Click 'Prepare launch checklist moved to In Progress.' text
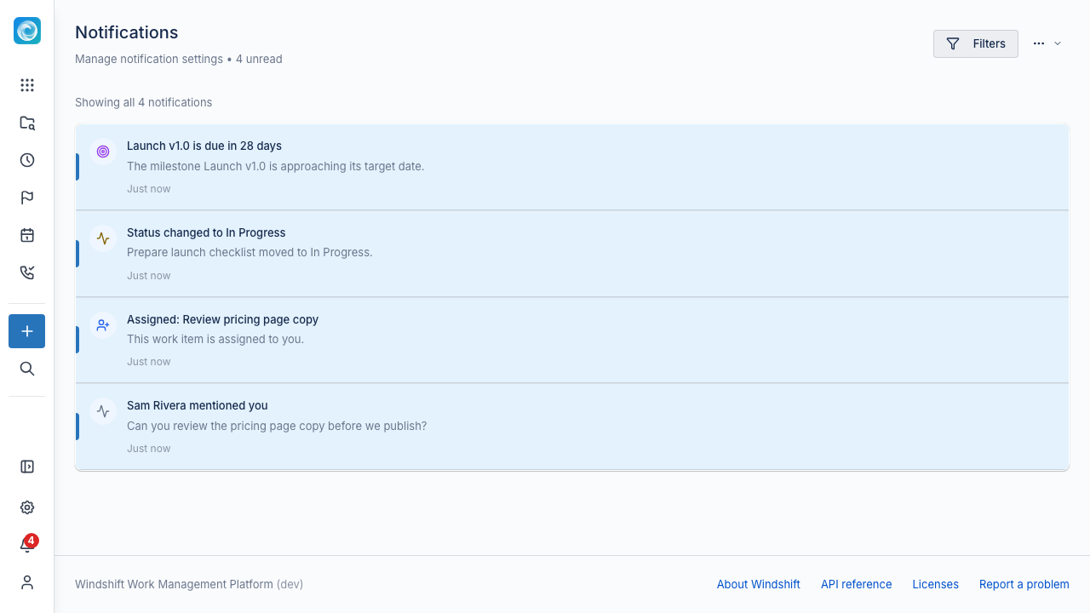1090x613 pixels. pyautogui.click(x=250, y=252)
